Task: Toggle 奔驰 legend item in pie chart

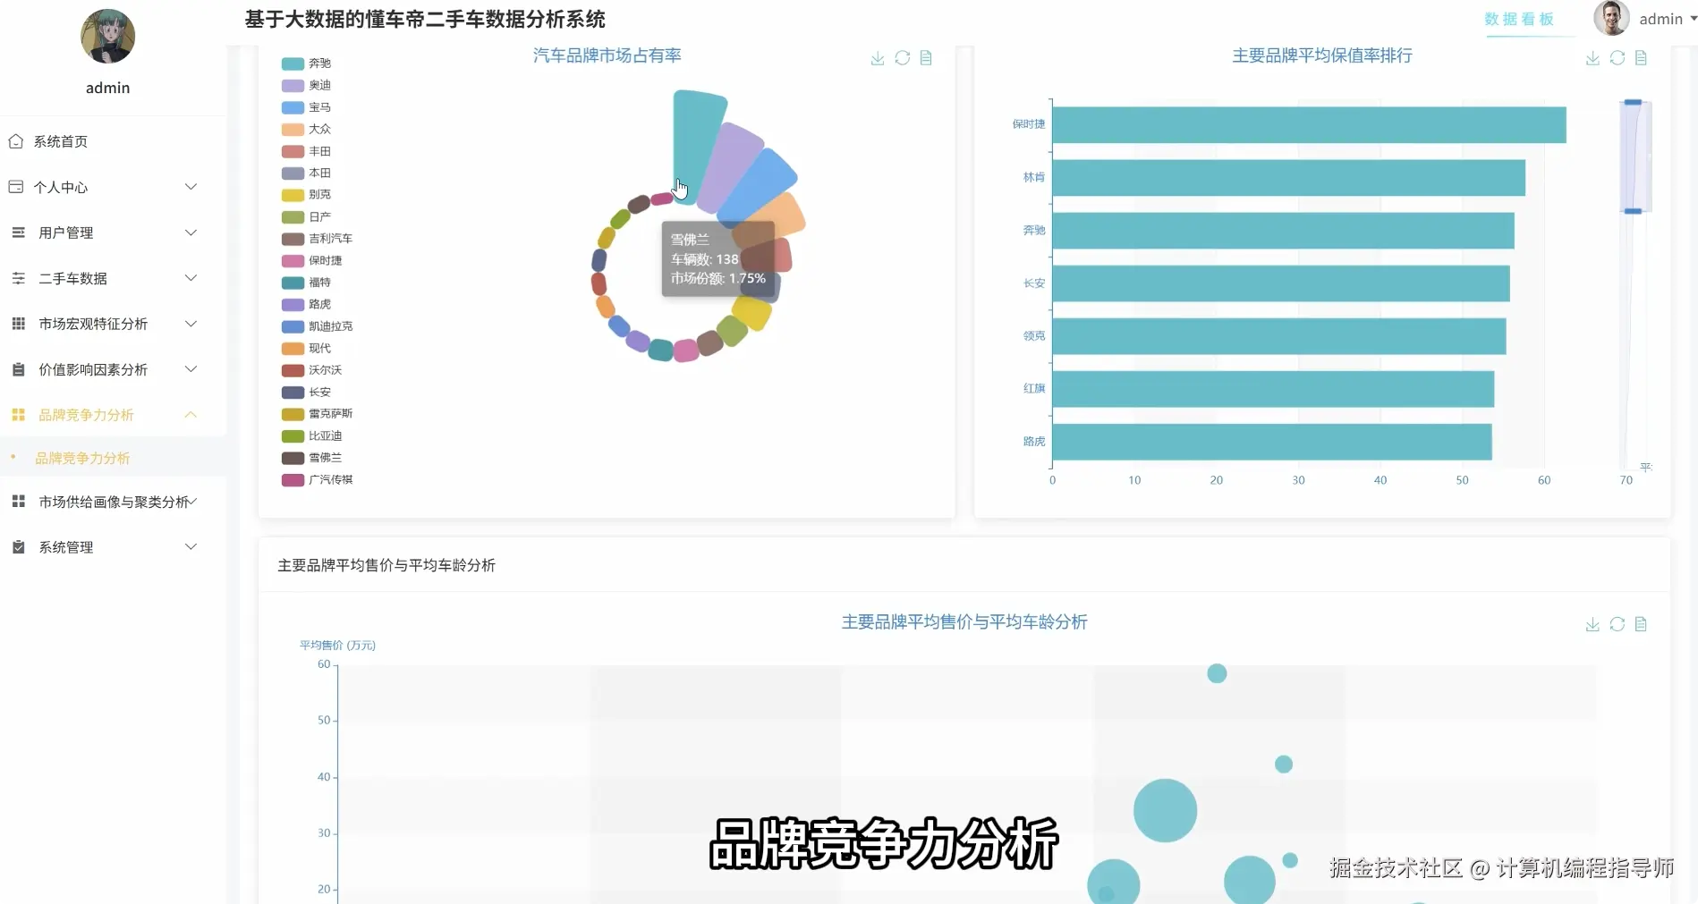Action: pos(306,63)
